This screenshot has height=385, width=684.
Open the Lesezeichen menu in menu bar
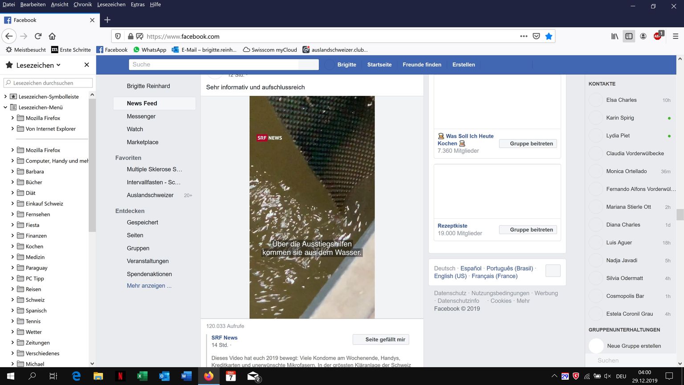[x=111, y=4]
